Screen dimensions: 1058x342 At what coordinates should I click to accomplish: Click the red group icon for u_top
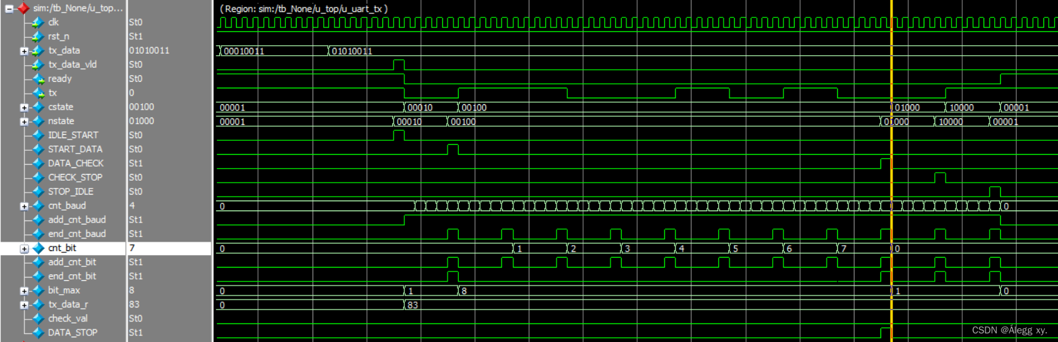click(x=23, y=8)
